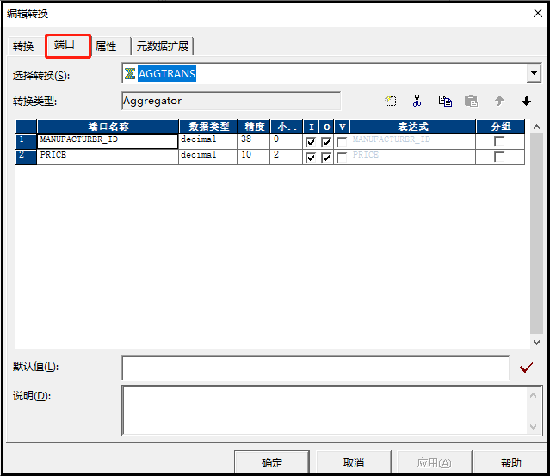The width and height of the screenshot is (550, 476).
Task: Select the MANUFACTURER_ID port name cell
Action: [108, 141]
